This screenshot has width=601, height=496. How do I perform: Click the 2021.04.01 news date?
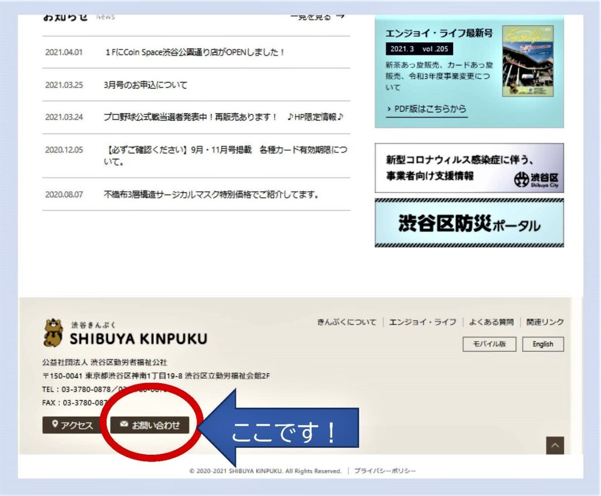[x=64, y=52]
